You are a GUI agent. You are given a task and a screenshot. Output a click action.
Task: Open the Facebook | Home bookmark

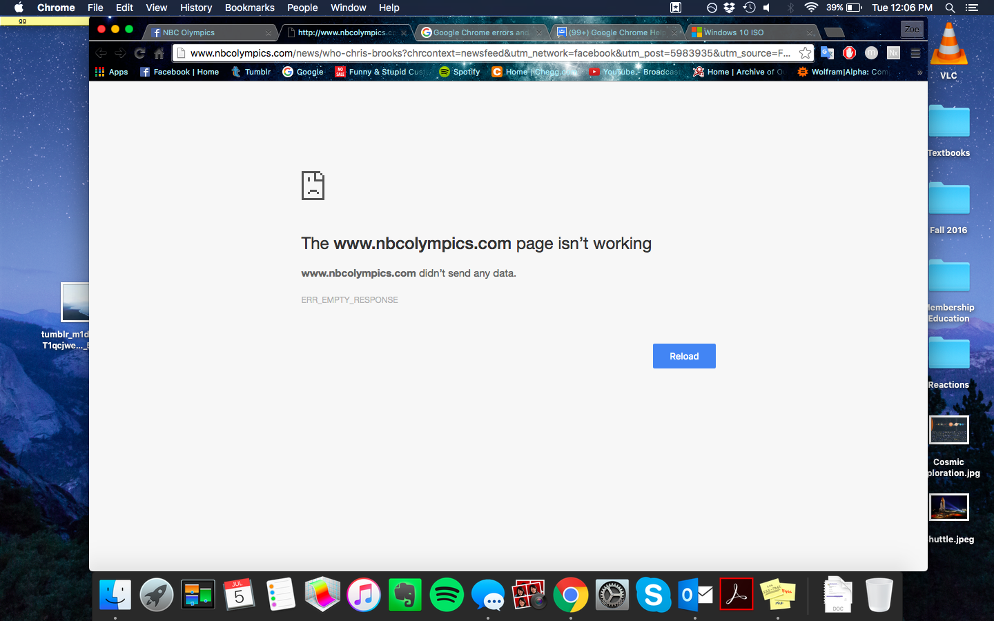(x=179, y=72)
